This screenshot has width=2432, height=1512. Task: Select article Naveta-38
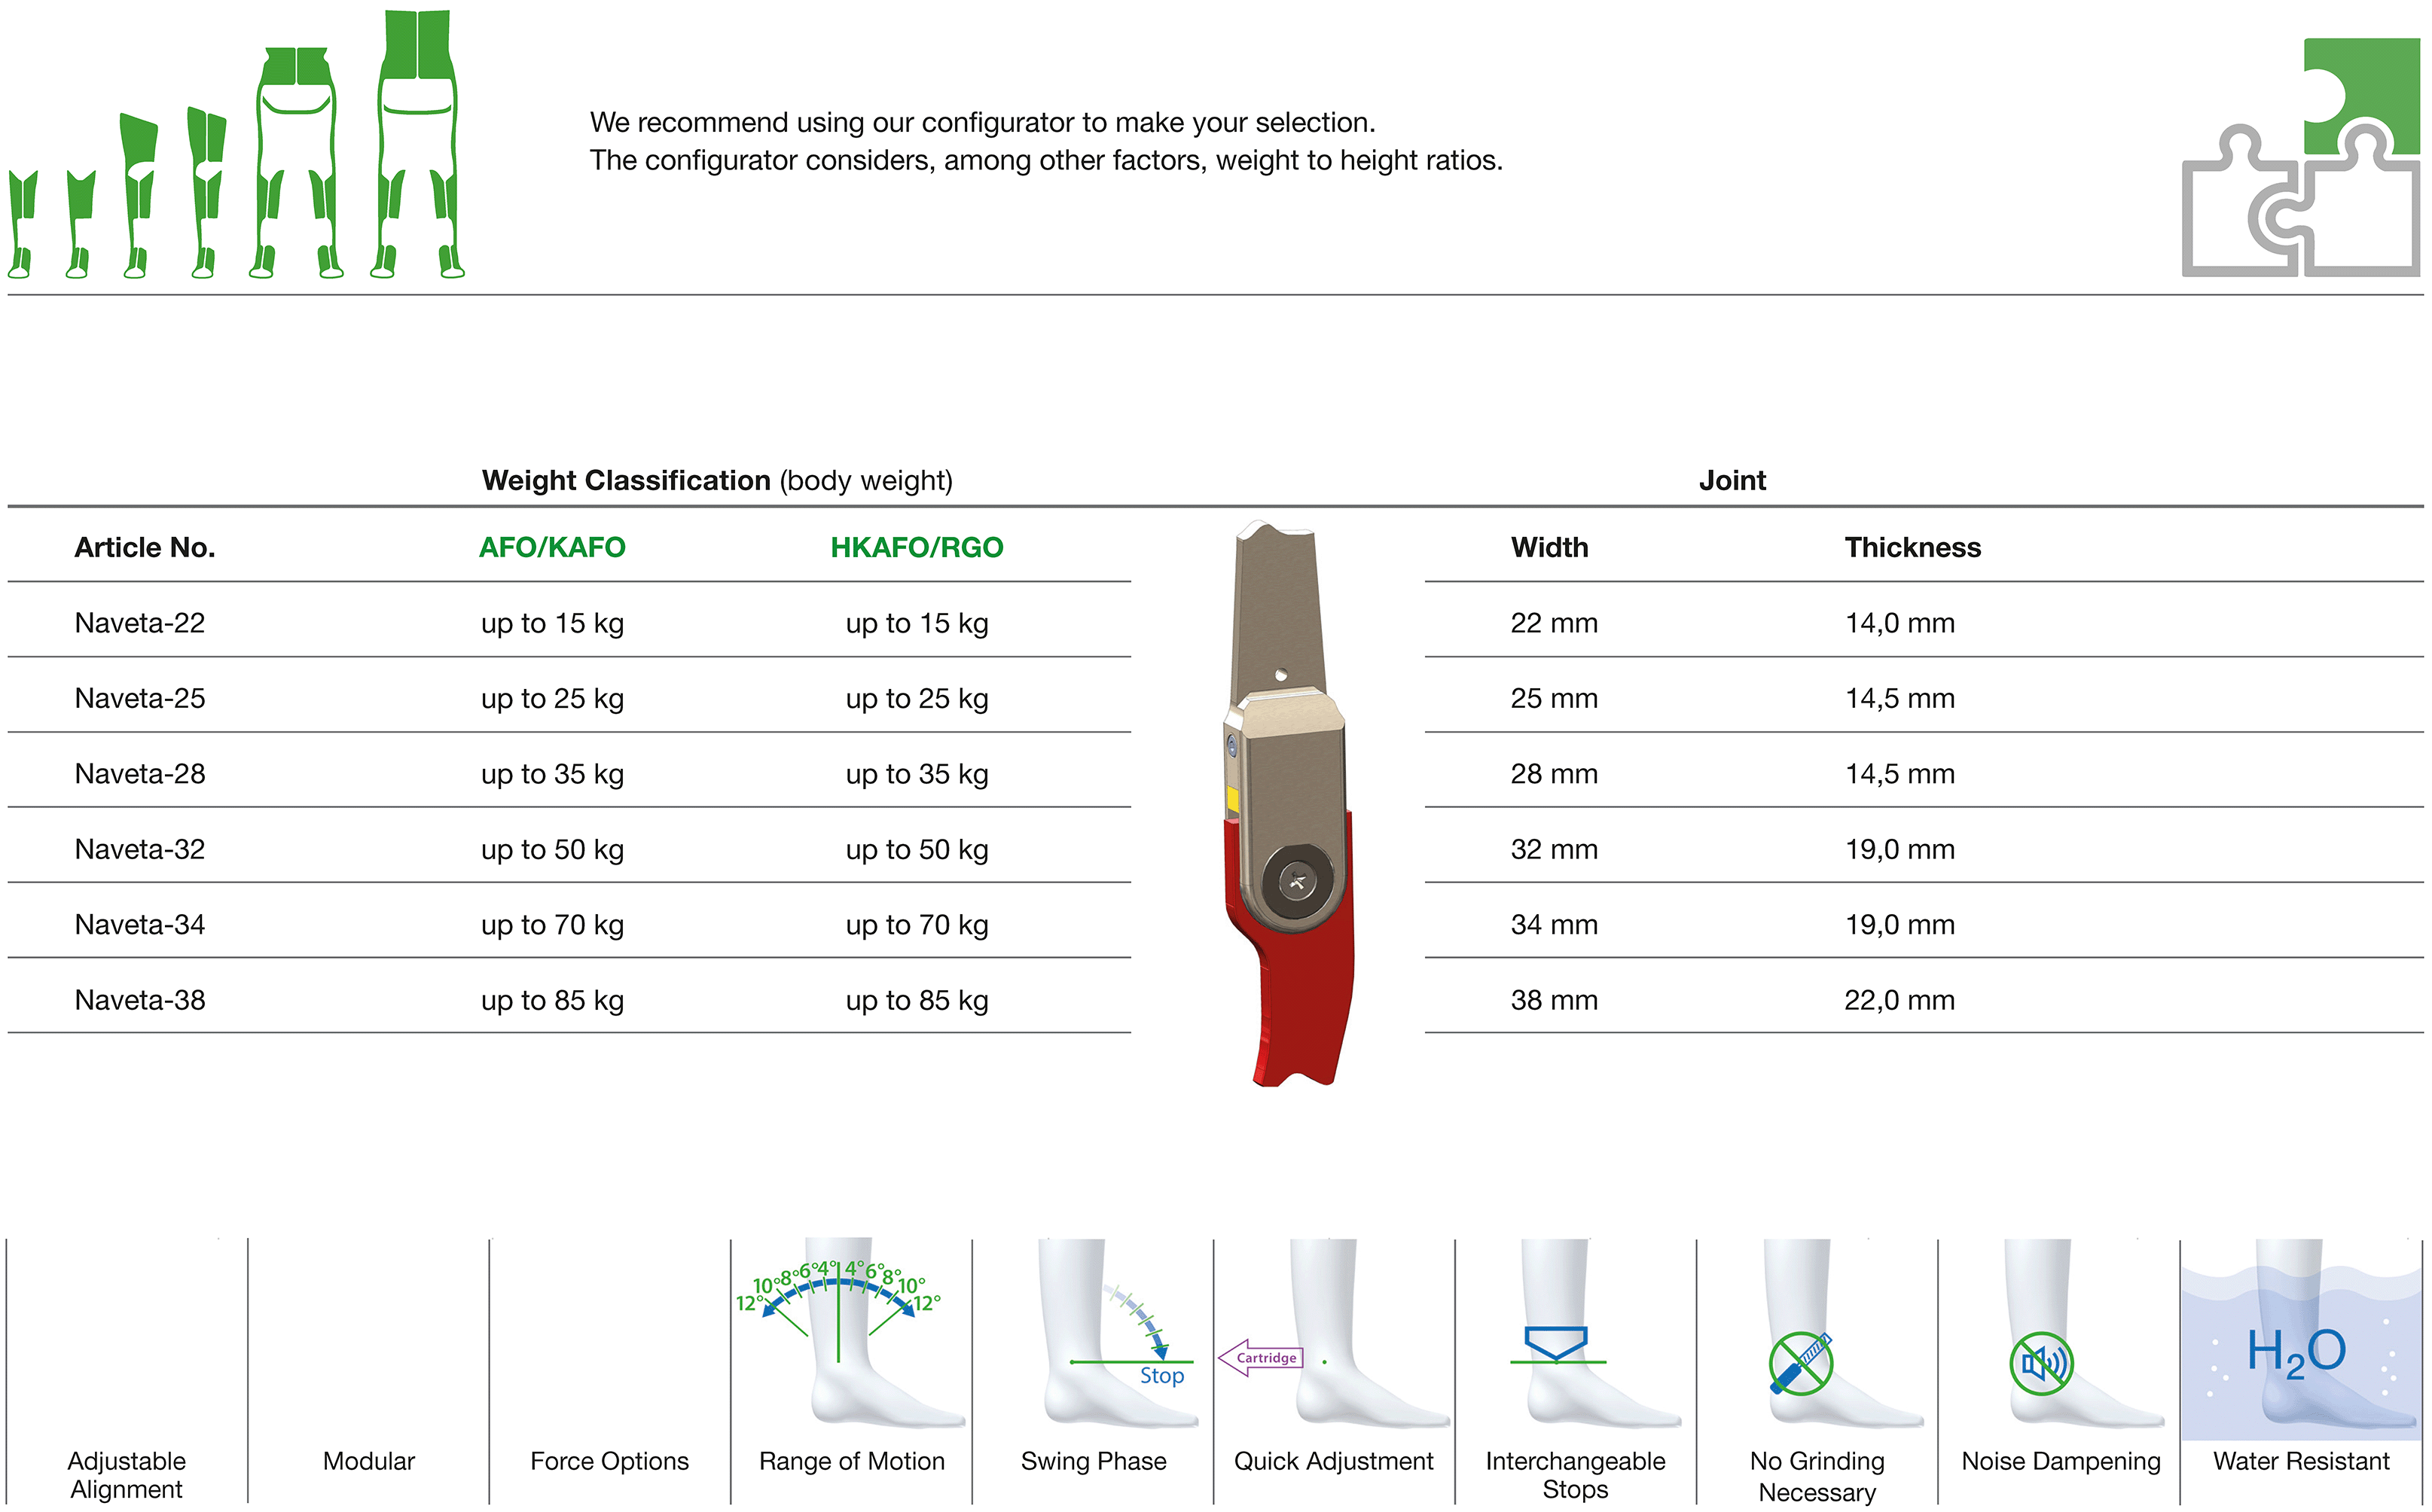140,1000
